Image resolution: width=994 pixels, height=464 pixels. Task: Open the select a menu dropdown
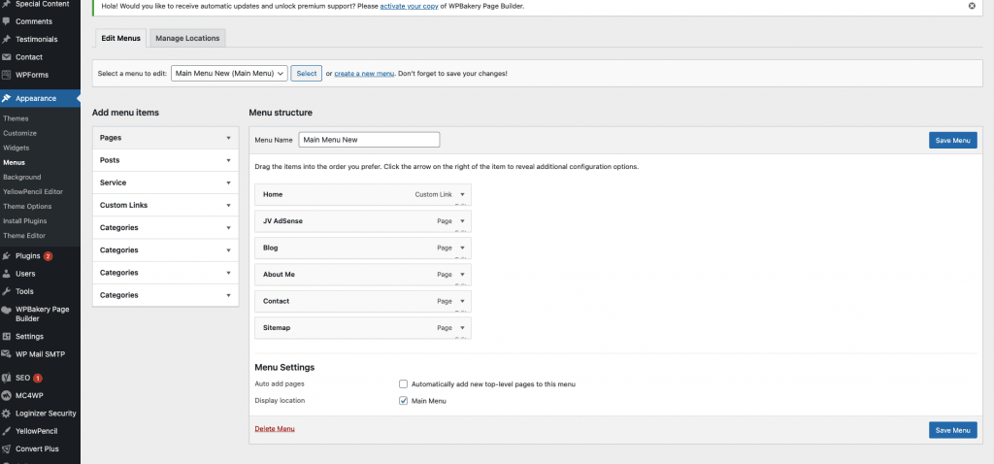tap(229, 73)
